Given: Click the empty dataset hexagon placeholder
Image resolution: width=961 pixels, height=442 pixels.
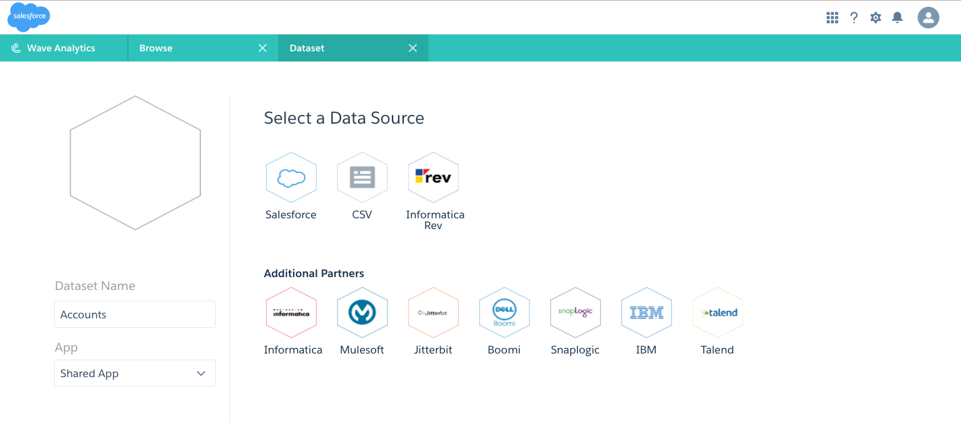Looking at the screenshot, I should (x=135, y=162).
